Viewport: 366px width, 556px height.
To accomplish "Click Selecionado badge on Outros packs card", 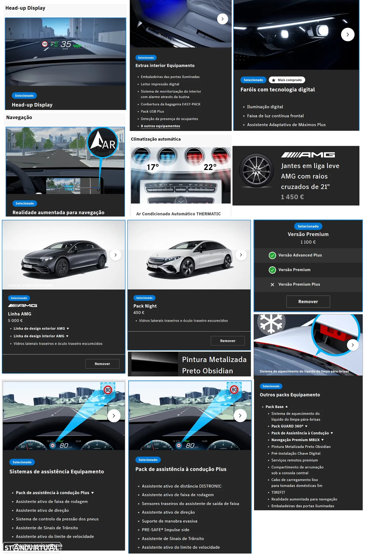I will click(271, 386).
